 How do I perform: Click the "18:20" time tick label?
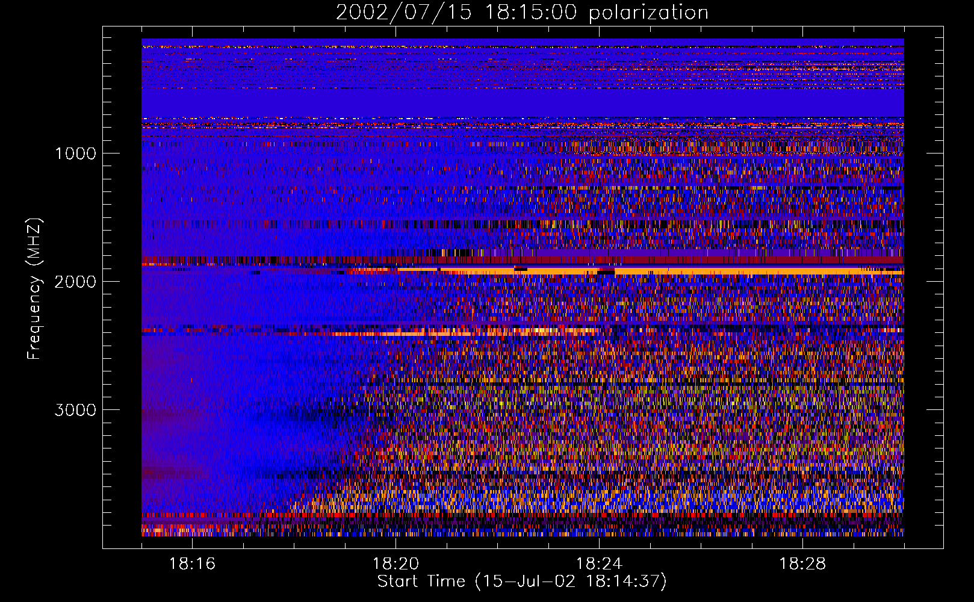(x=395, y=564)
